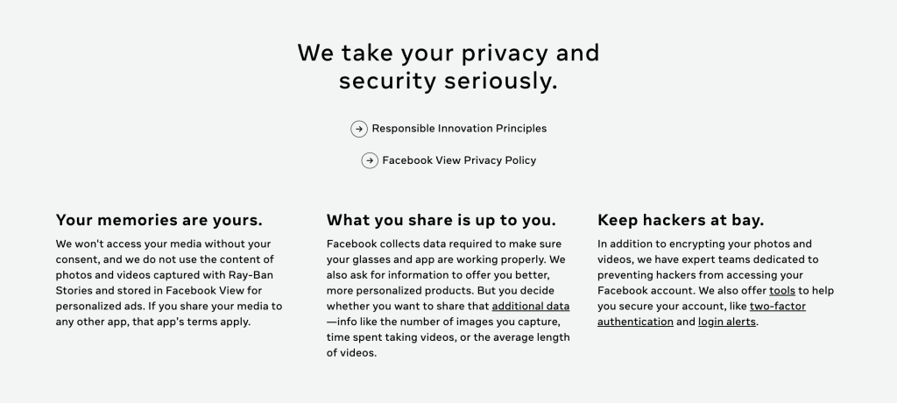This screenshot has height=403, width=897.
Task: Click the paragraph about Facebook collecting data
Action: [448, 298]
